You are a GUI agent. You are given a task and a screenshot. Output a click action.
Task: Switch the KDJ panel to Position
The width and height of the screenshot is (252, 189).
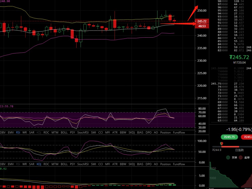point(165,164)
